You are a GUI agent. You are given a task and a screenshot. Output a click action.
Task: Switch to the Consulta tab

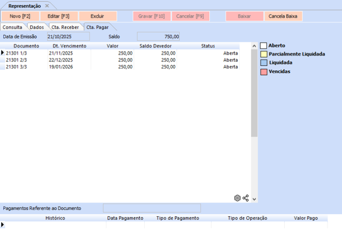[x=13, y=27]
